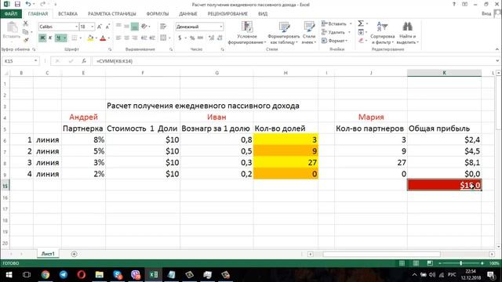Open the Calibri font name dropdown

(76, 27)
